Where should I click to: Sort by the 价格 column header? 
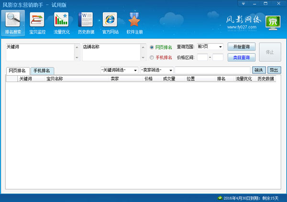click(x=152, y=79)
